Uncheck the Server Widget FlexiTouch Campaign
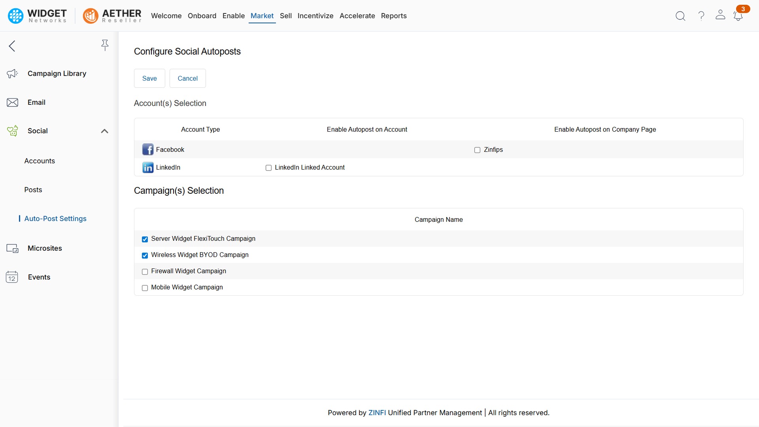 [145, 239]
